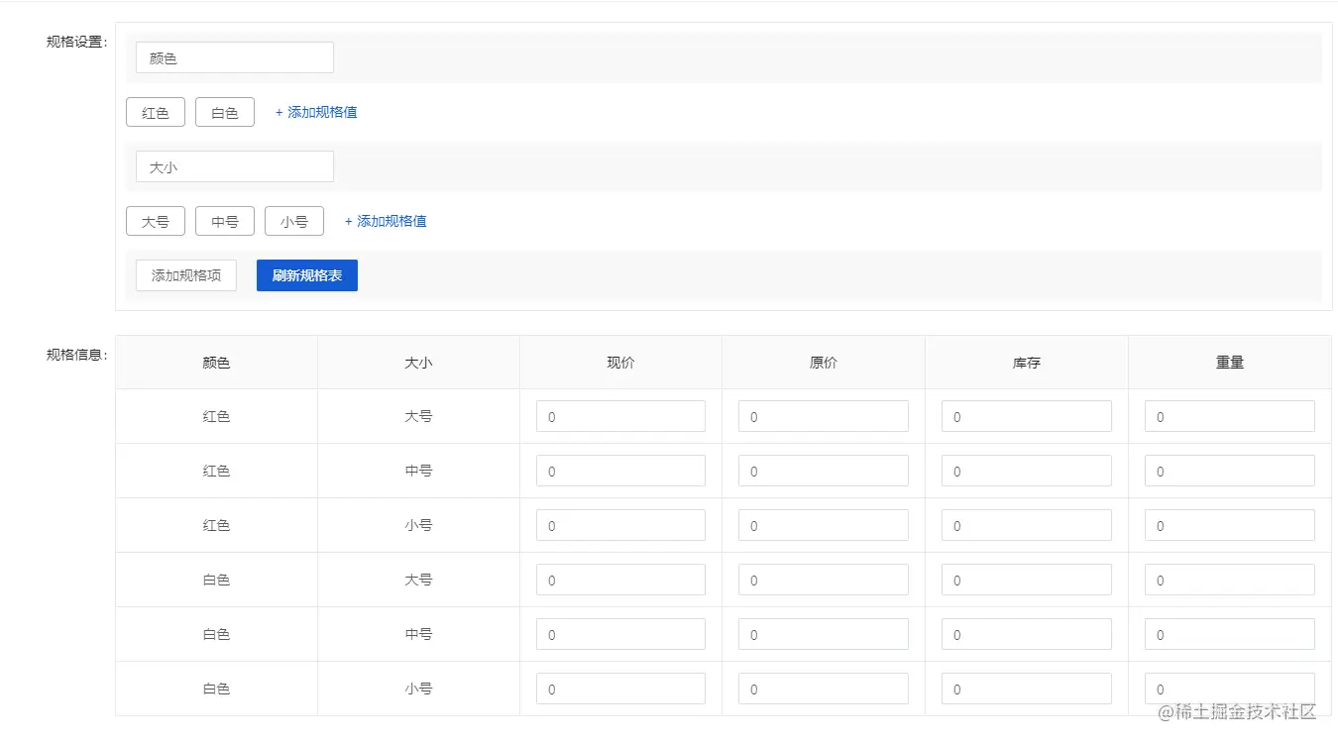Focus 现价 input for 白色 中号
Viewport: 1338px width, 743px height.
620,634
